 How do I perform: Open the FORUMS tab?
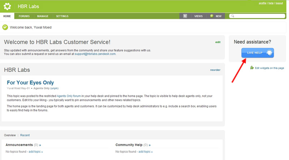point(24,16)
